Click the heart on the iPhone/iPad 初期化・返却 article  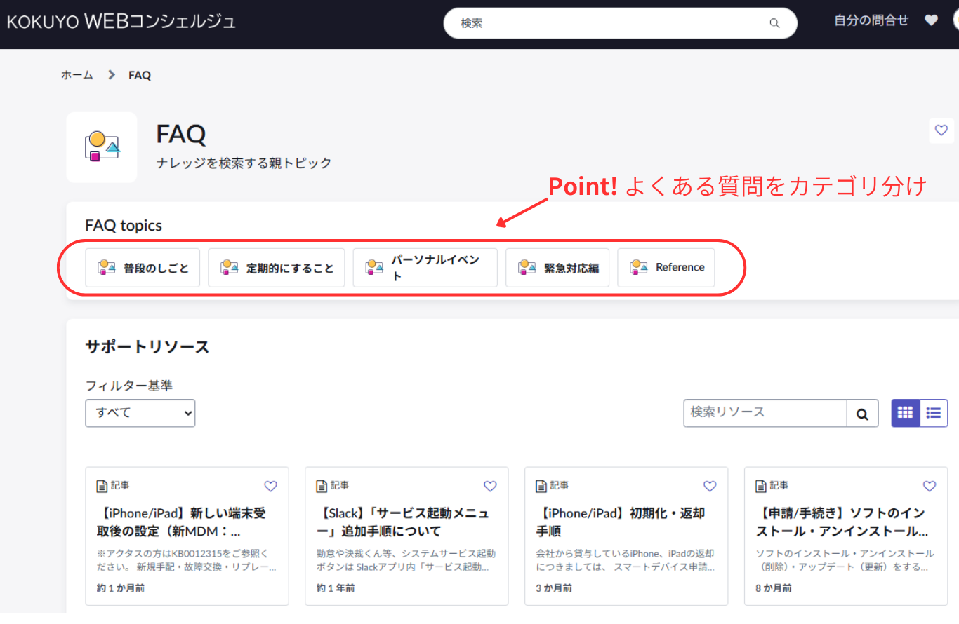click(710, 486)
